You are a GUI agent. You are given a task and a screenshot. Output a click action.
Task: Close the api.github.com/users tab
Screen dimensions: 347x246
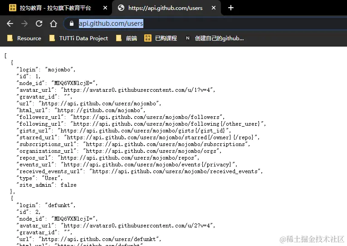[214, 8]
